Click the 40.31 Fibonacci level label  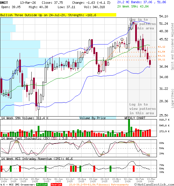[162, 56]
